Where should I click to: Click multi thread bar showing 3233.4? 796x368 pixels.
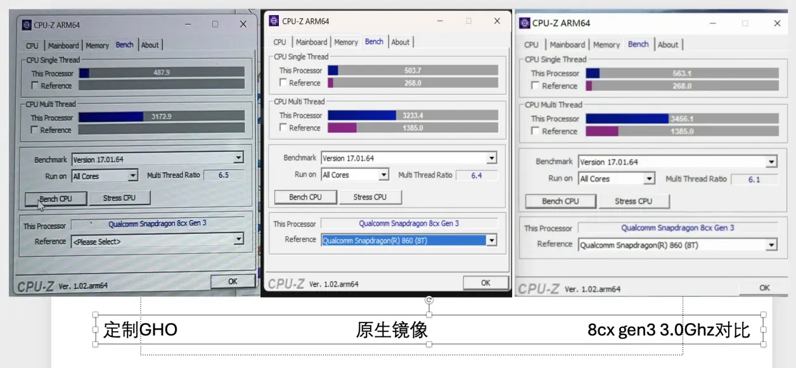tap(413, 115)
